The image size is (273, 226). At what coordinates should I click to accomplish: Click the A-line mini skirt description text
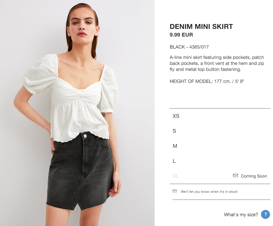pyautogui.click(x=217, y=63)
